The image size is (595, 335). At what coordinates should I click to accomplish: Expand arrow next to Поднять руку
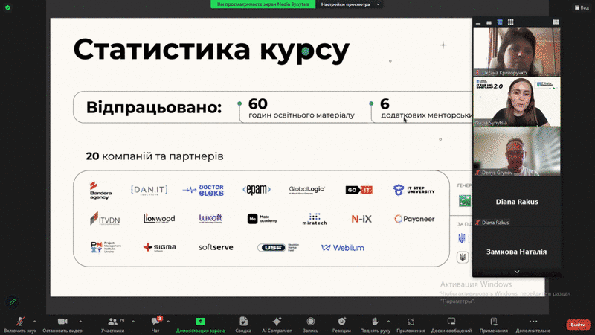(x=388, y=322)
